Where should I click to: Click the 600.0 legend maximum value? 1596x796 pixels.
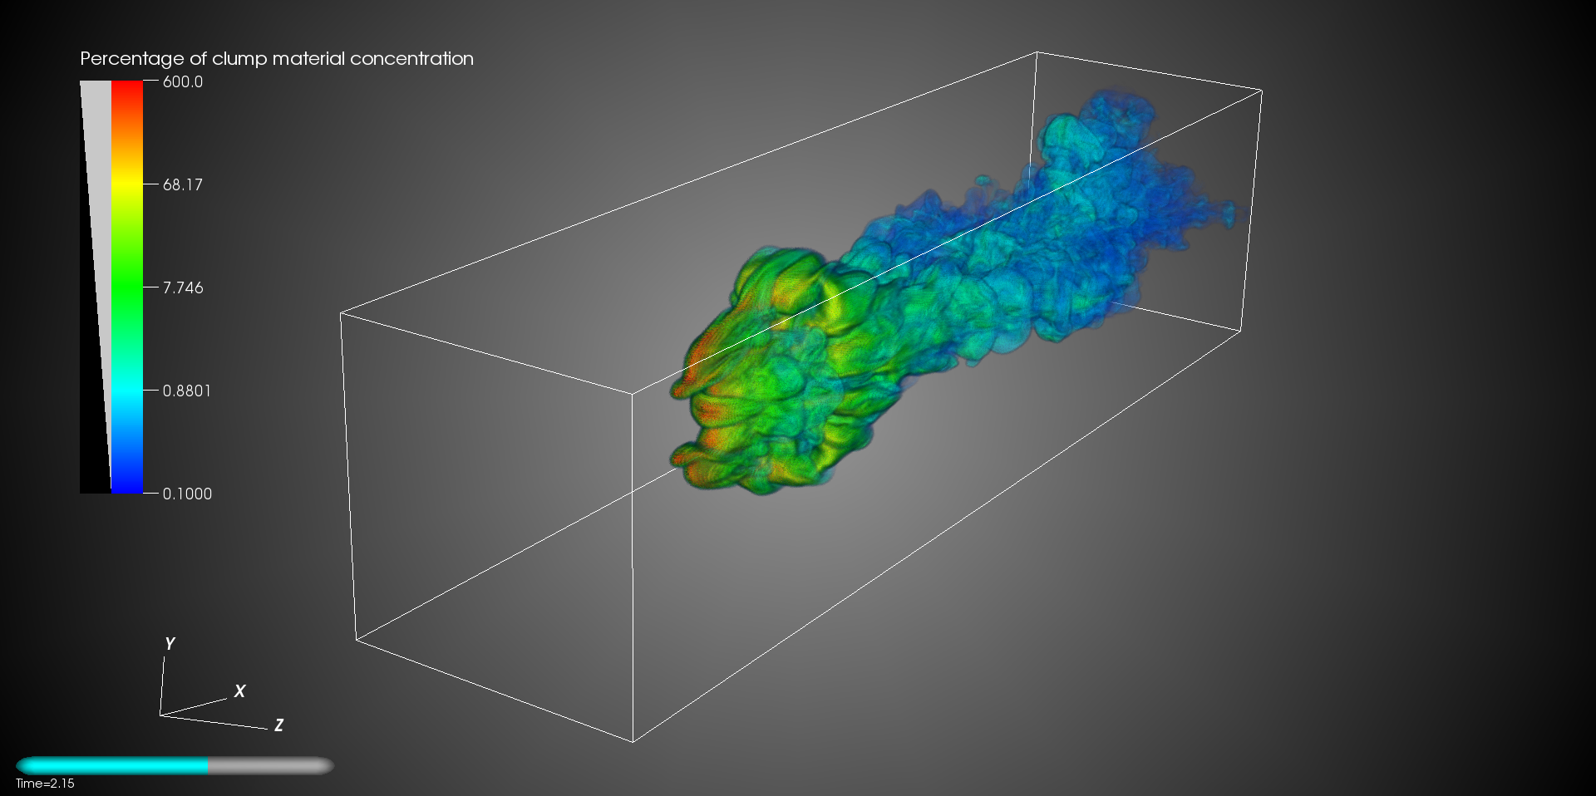tap(183, 81)
